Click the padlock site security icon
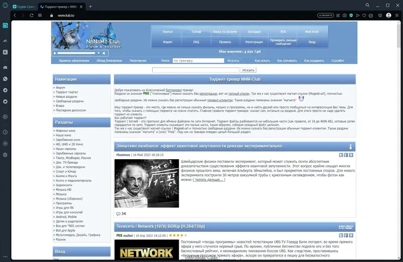 [52, 16]
